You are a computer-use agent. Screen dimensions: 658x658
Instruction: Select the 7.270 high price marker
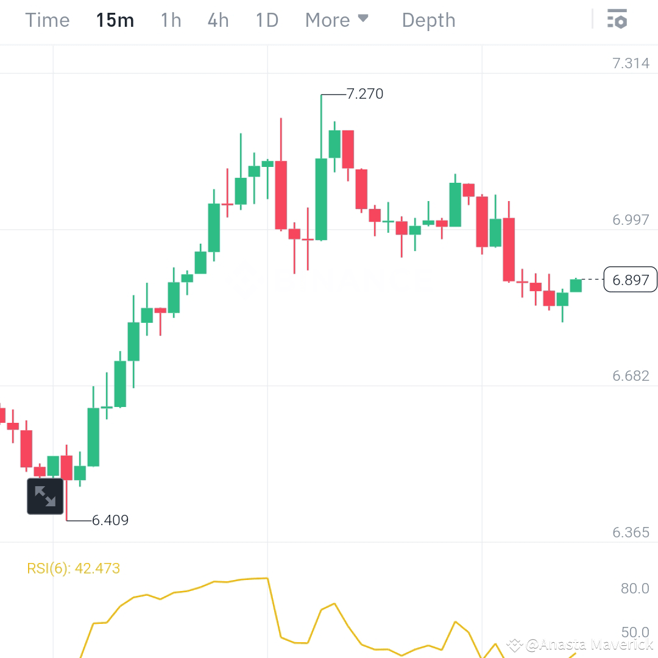[x=364, y=94]
